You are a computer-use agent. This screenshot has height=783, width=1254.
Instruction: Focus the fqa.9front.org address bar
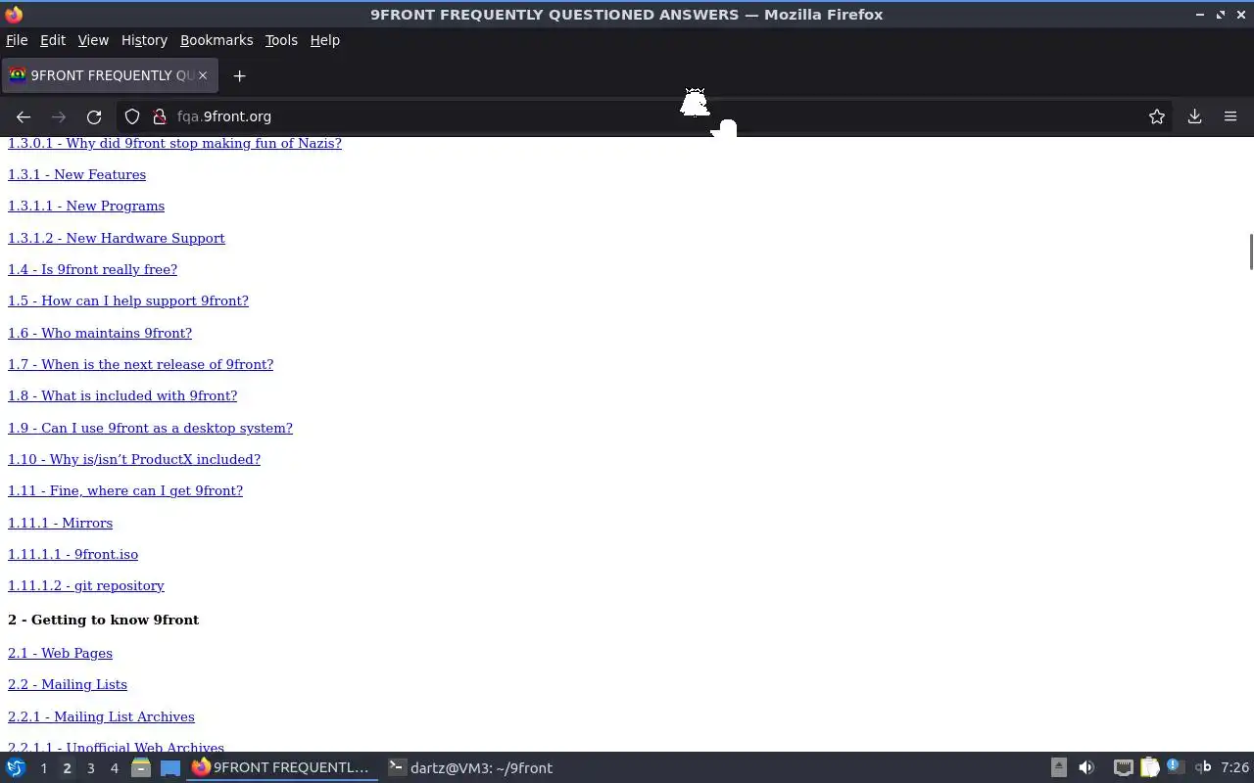click(647, 116)
